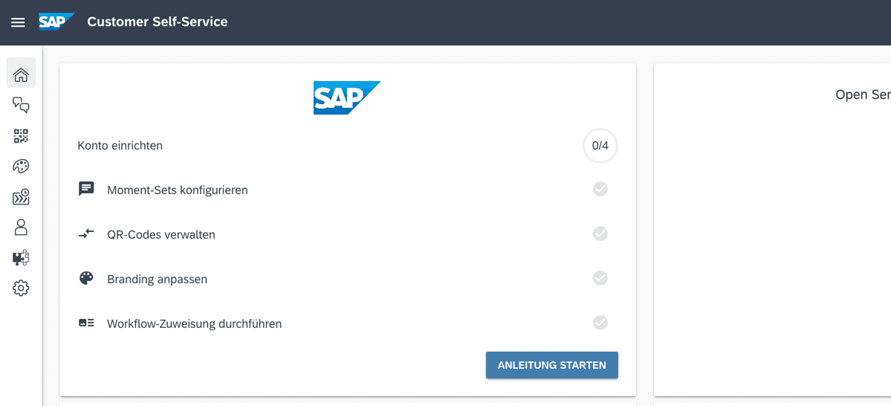Screen dimensions: 891x406
Task: Open the QR code sidebar icon
Action: tap(21, 136)
